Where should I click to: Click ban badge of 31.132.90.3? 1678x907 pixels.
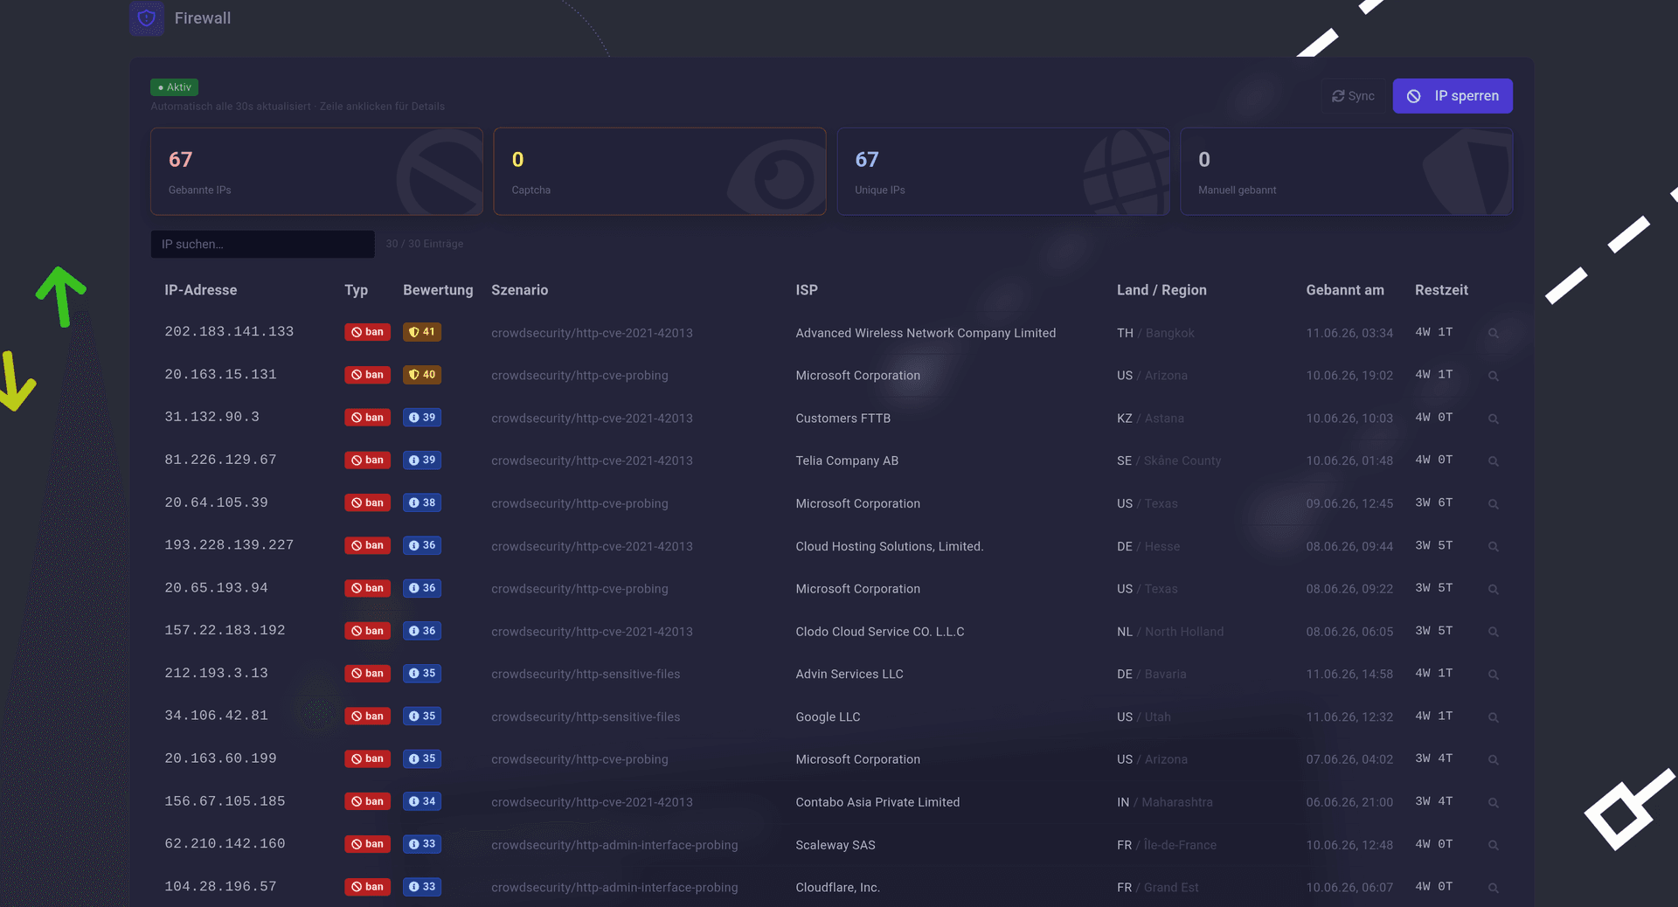pyautogui.click(x=367, y=418)
